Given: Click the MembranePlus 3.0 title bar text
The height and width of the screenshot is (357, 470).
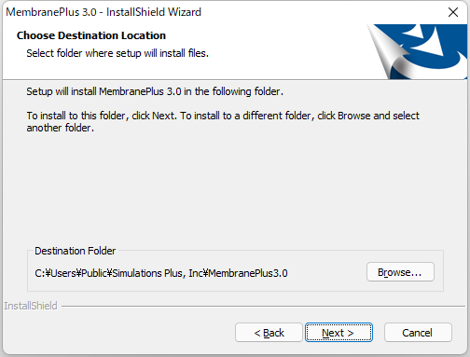Looking at the screenshot, I should point(104,12).
